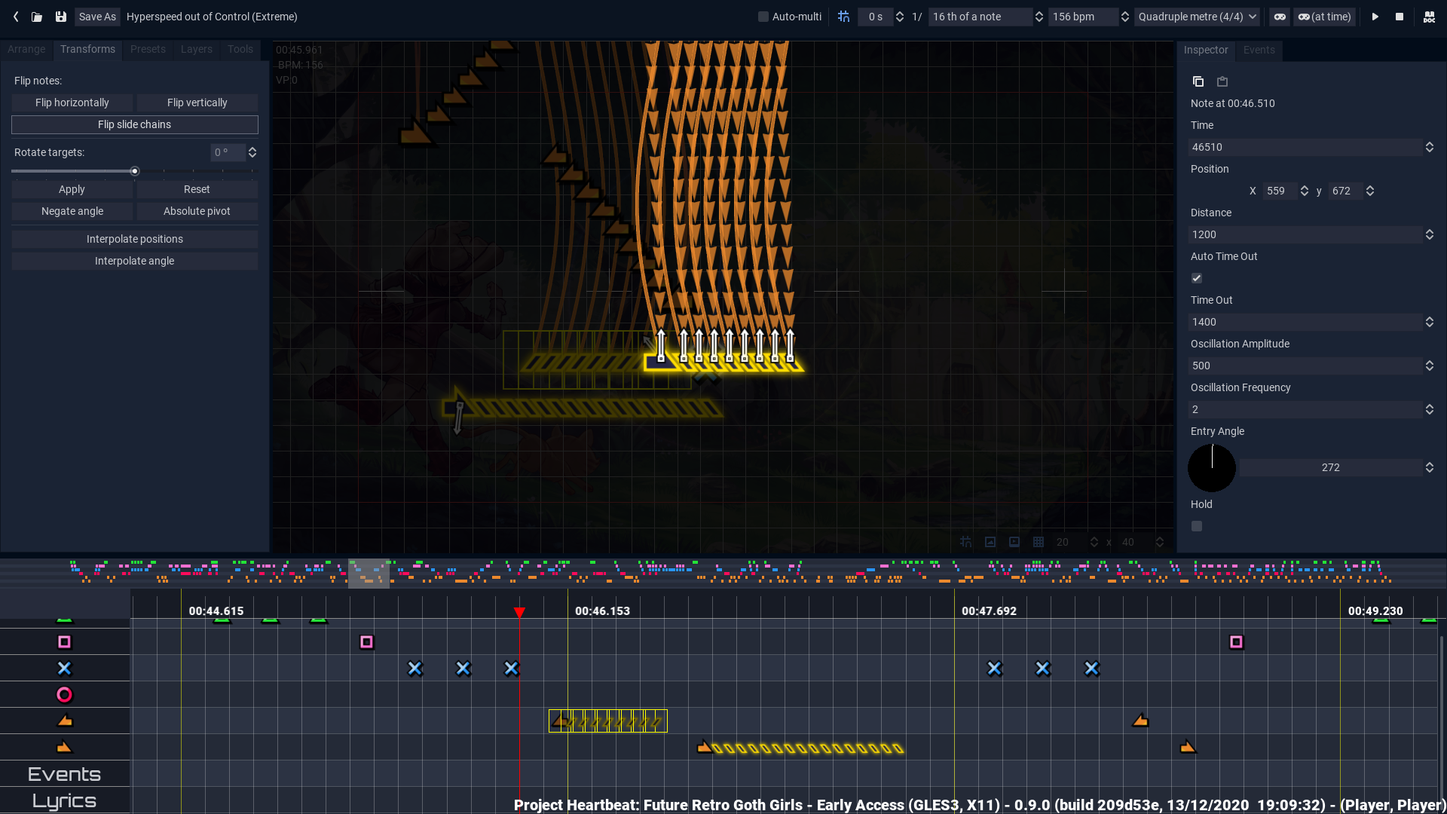Adjust Entry Angle 272 stepper
The image size is (1447, 814).
coord(1430,467)
